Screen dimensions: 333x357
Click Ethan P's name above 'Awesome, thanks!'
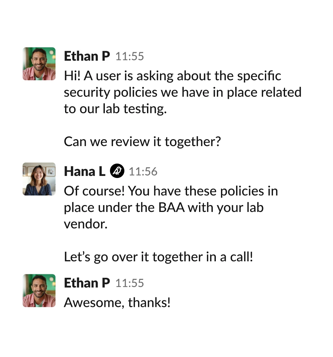[87, 283]
